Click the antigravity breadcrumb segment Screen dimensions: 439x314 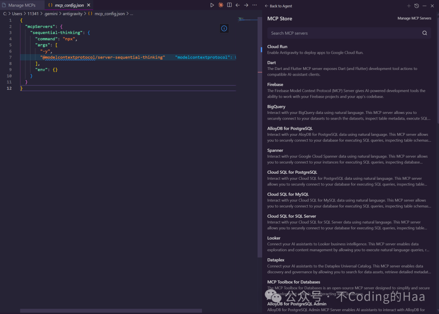coord(72,13)
